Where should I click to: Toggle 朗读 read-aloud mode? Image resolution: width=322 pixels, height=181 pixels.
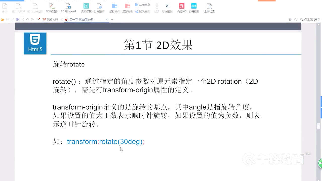click(x=157, y=6)
